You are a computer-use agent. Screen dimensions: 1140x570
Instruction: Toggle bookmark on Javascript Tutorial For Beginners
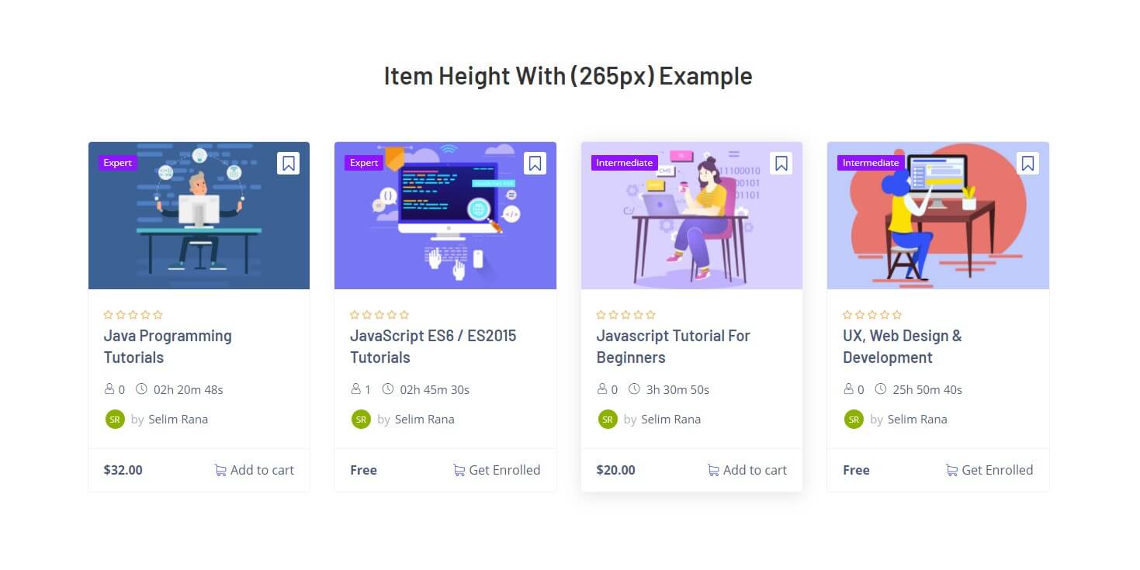[x=781, y=163]
